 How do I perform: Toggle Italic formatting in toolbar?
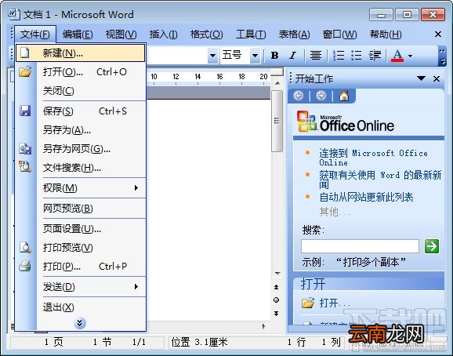292,55
